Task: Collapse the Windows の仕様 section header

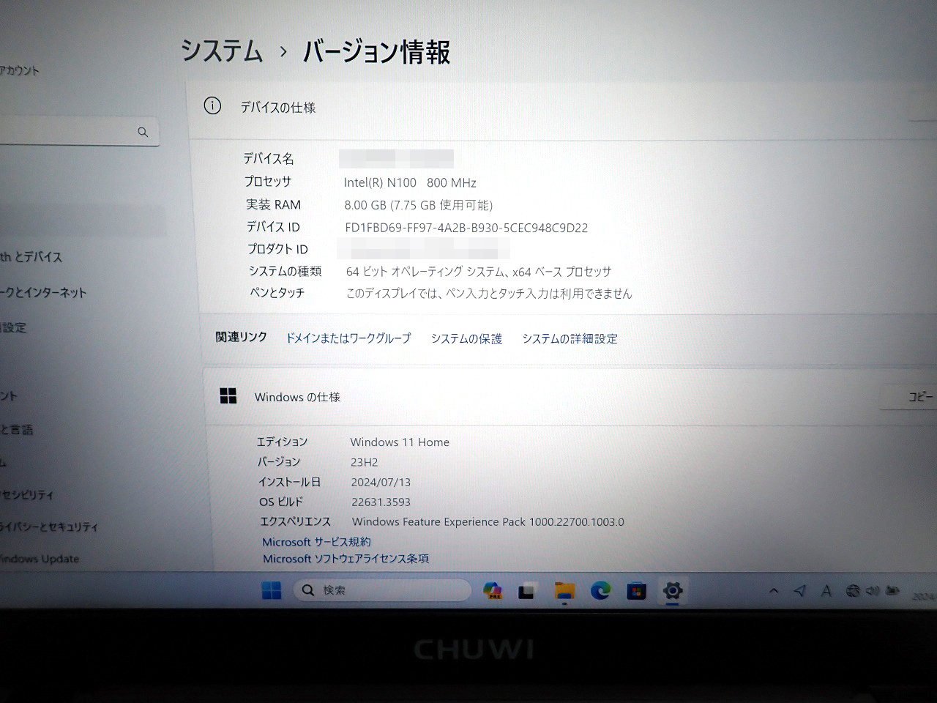Action: coord(570,397)
